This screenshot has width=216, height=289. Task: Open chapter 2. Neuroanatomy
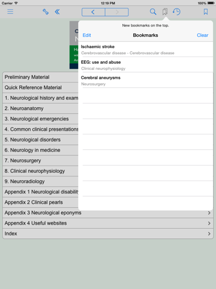coord(41,108)
